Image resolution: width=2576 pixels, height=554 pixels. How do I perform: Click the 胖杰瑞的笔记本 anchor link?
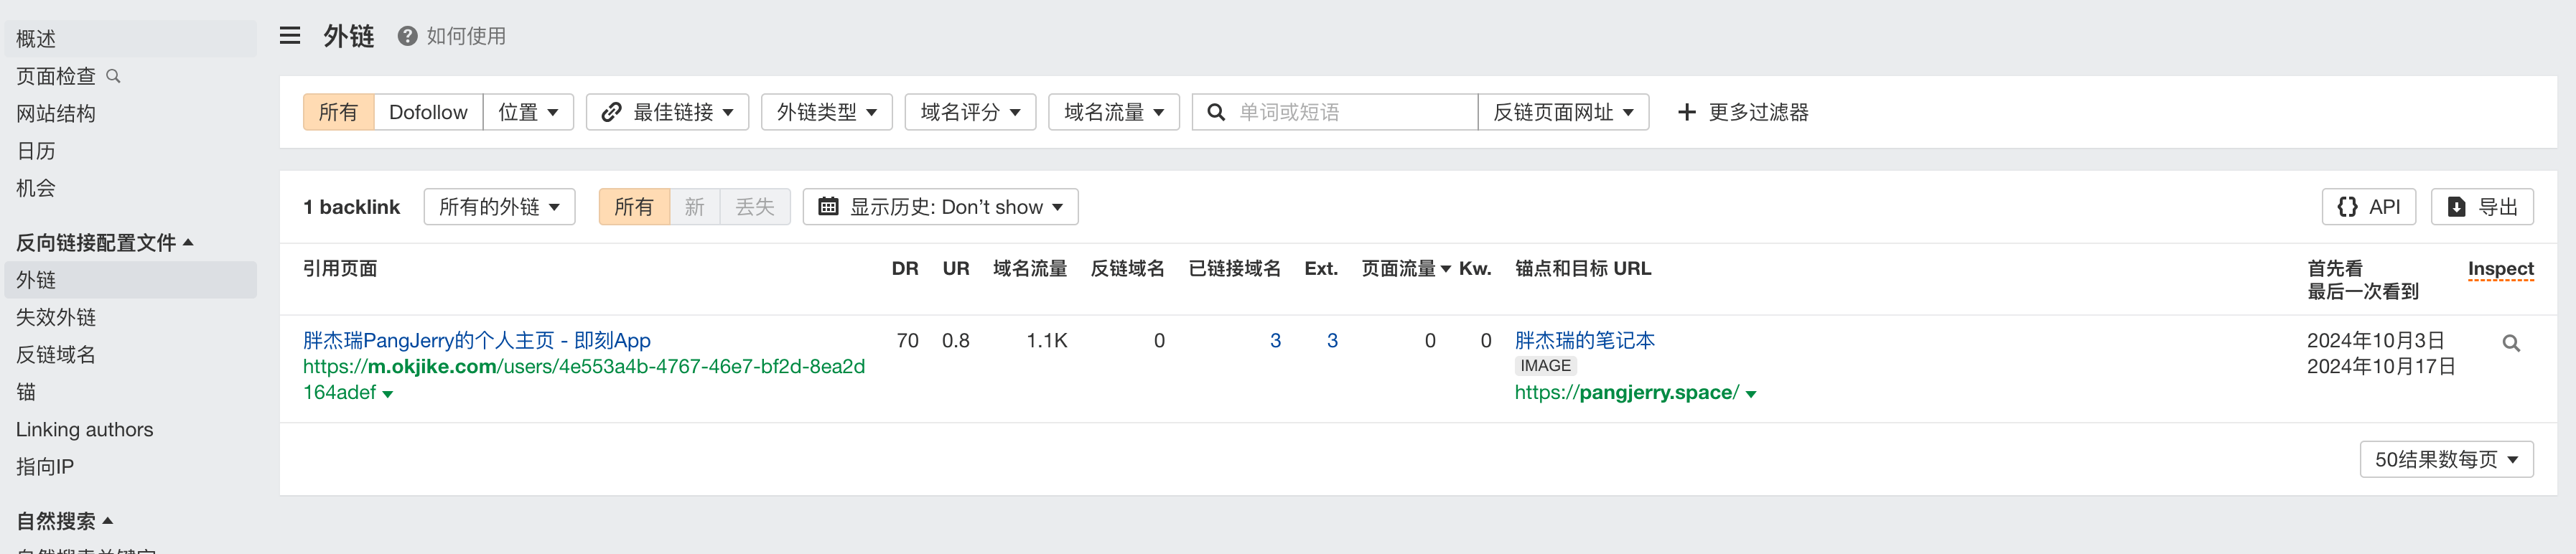(1584, 340)
